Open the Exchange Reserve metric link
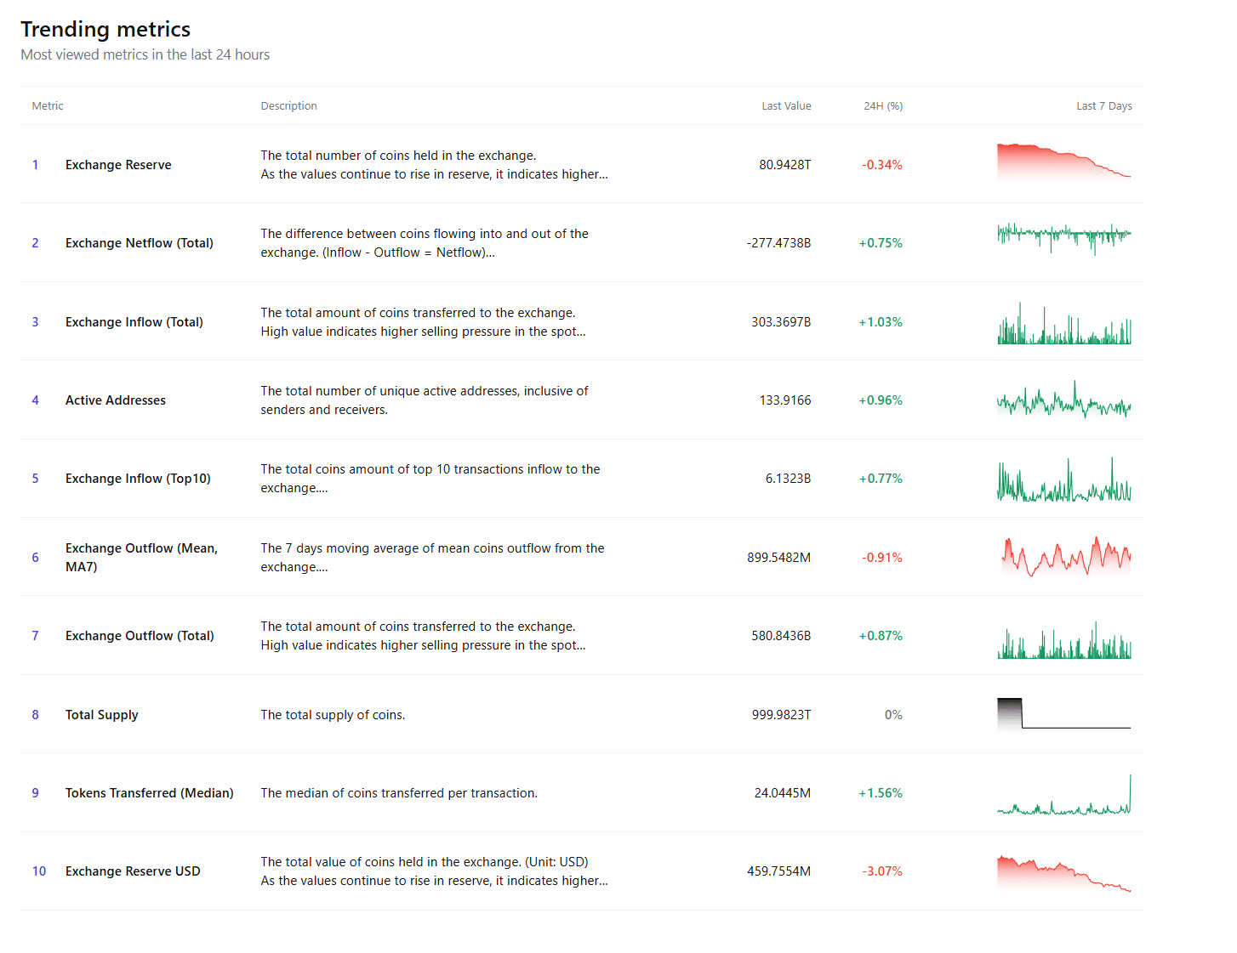The width and height of the screenshot is (1237, 953). [x=118, y=165]
